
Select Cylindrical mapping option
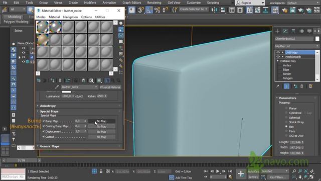click(x=286, y=113)
